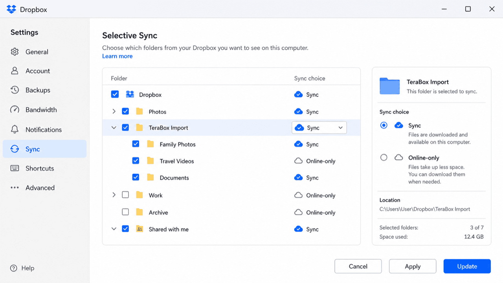
Task: Uncheck the Travel Videos checkbox
Action: tap(136, 161)
